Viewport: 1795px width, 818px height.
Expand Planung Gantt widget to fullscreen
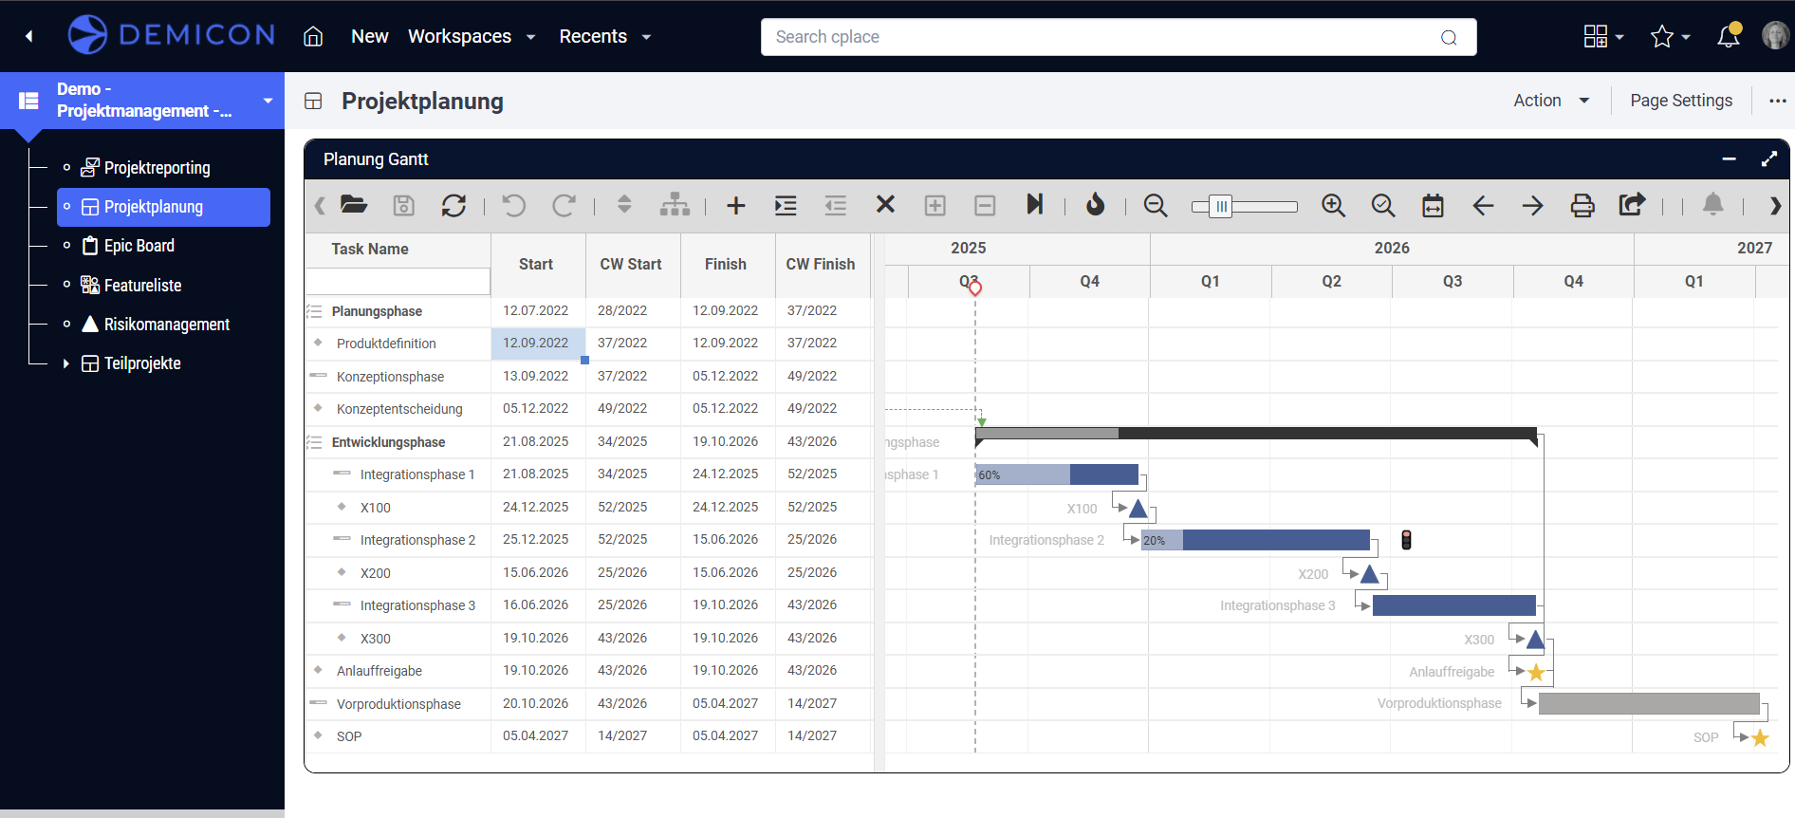(1768, 159)
